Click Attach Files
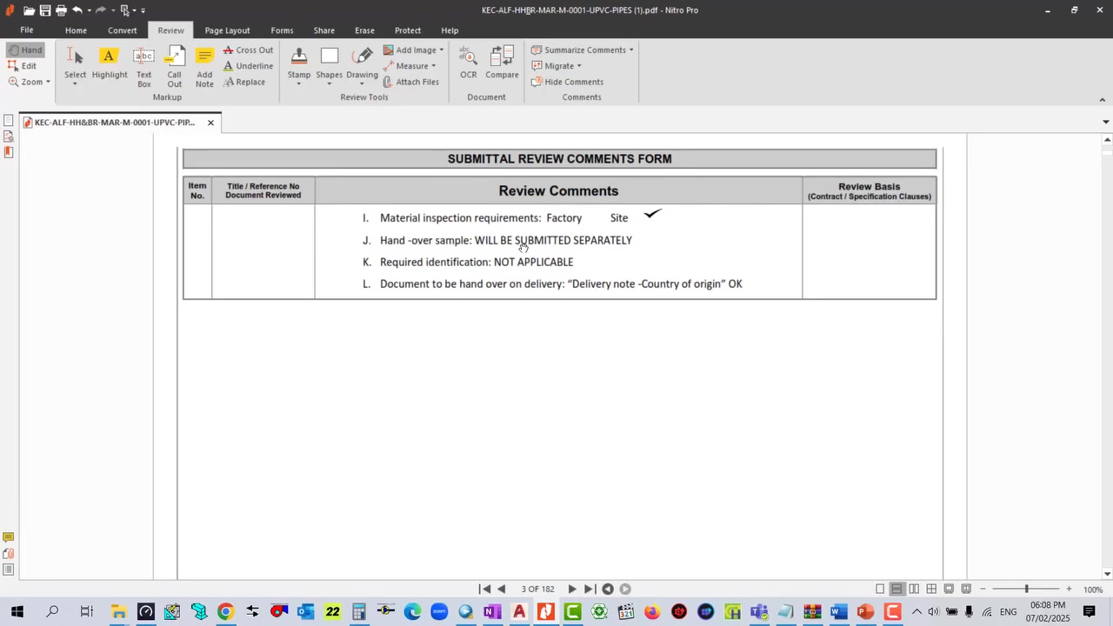 (410, 82)
